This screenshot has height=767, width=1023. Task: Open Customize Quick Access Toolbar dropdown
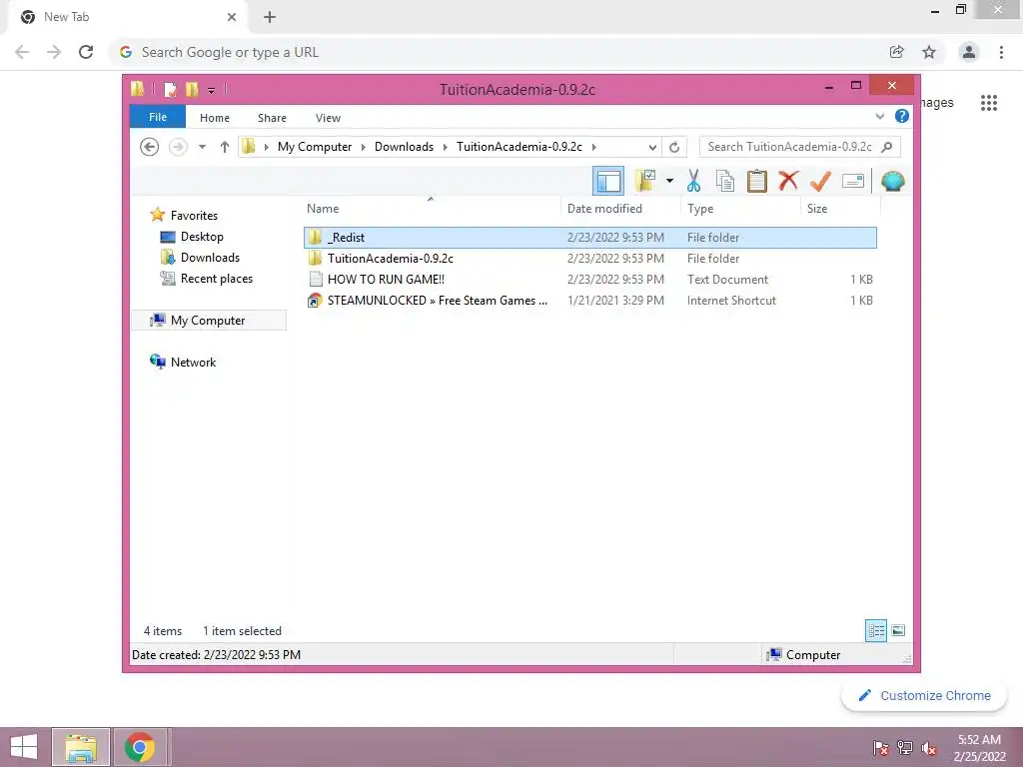[212, 91]
